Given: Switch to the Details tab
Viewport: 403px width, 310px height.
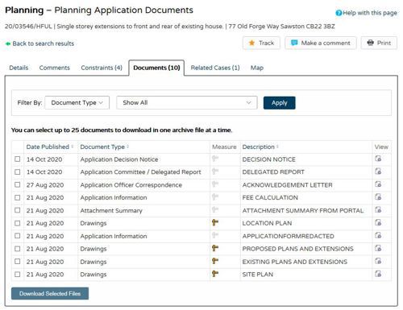Looking at the screenshot, I should coord(19,68).
